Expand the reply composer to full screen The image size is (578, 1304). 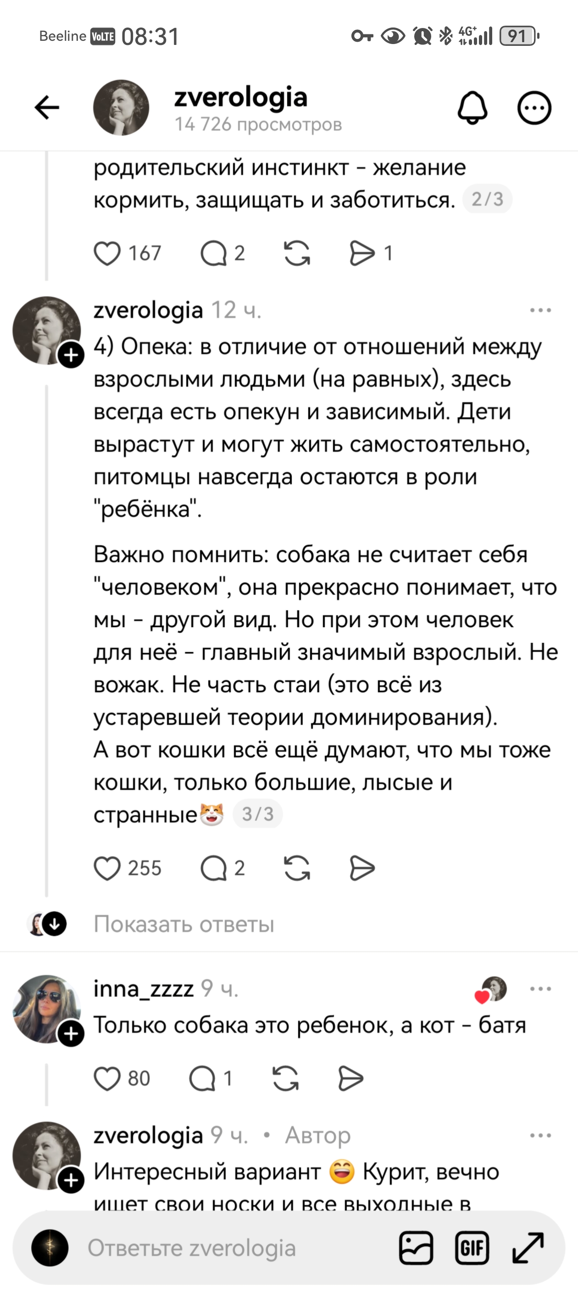[x=528, y=1247]
